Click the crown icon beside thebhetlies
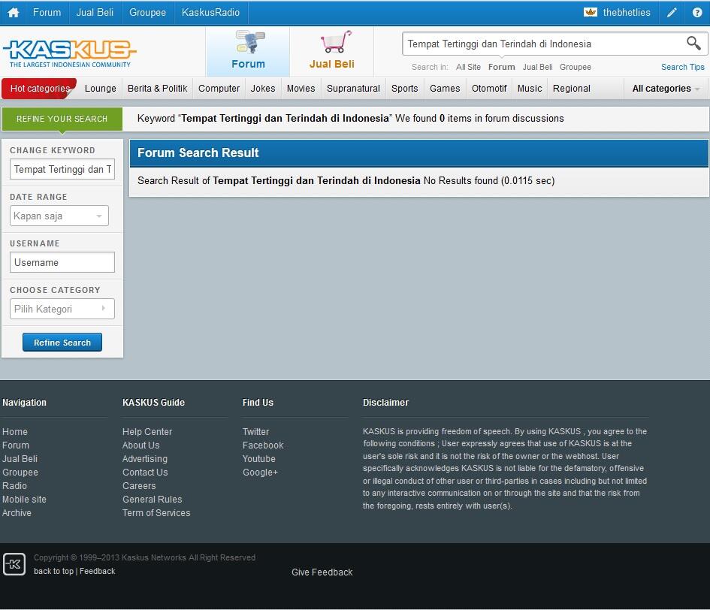Viewport: 710px width, 610px height. 591,12
